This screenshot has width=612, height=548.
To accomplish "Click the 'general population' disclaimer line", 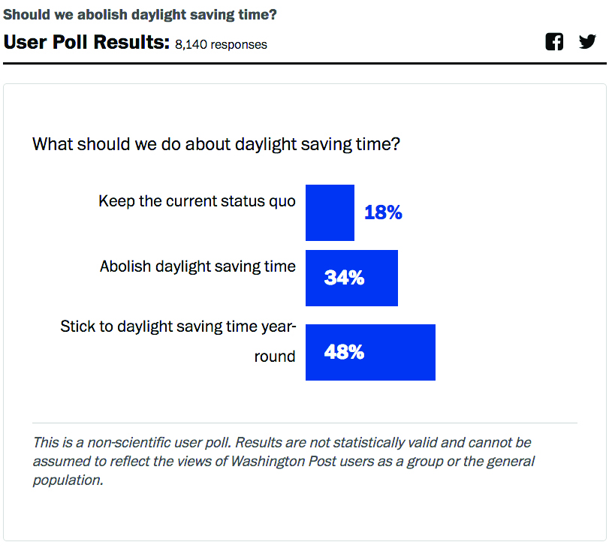I will [x=68, y=480].
